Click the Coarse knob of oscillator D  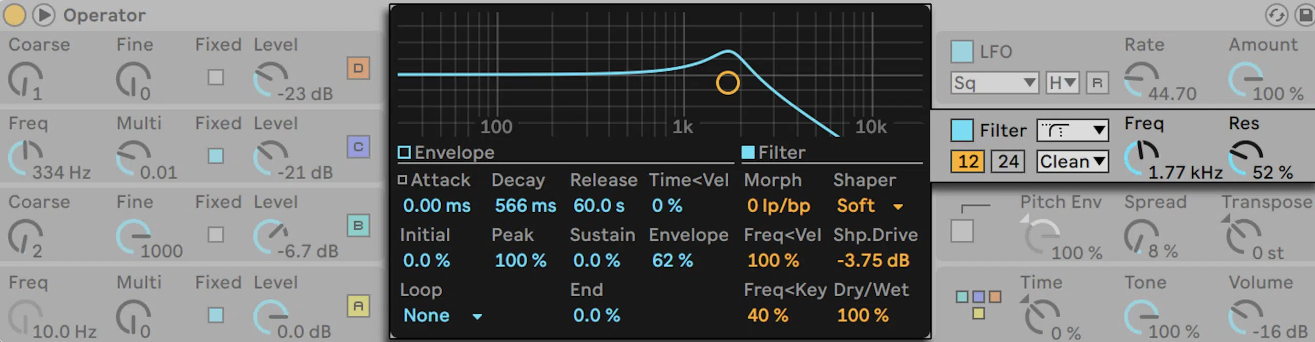tap(25, 80)
